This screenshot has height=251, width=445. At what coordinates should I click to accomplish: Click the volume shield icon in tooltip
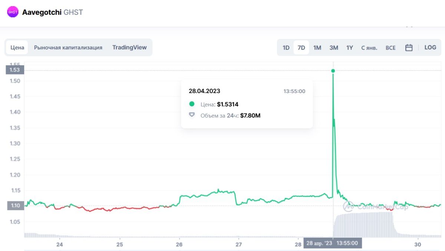coord(192,115)
